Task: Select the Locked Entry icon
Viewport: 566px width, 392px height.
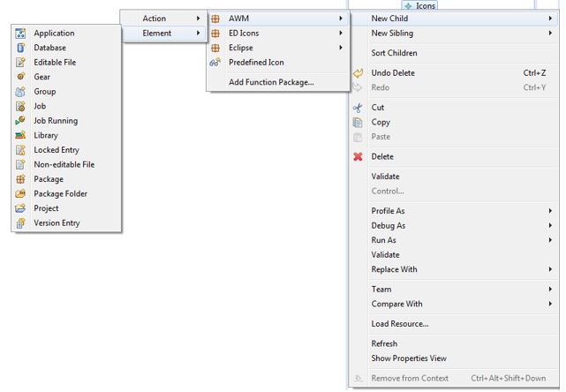Action: (20, 150)
